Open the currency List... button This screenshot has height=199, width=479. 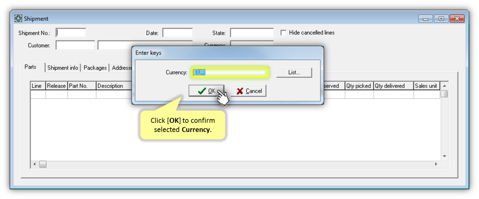point(294,73)
